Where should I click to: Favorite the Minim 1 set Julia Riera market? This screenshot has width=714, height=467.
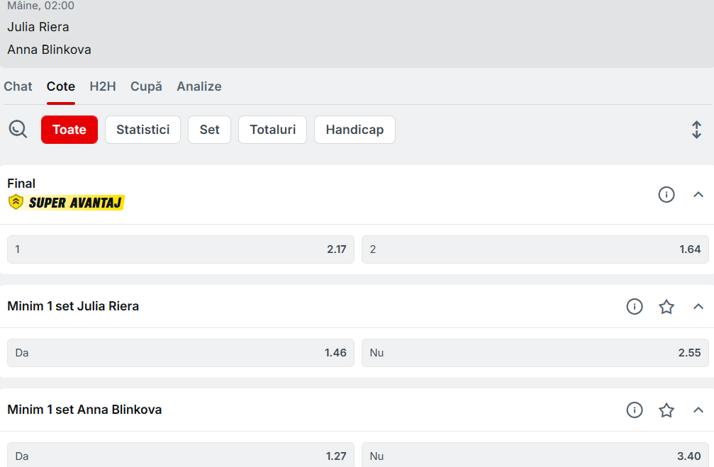pos(666,306)
